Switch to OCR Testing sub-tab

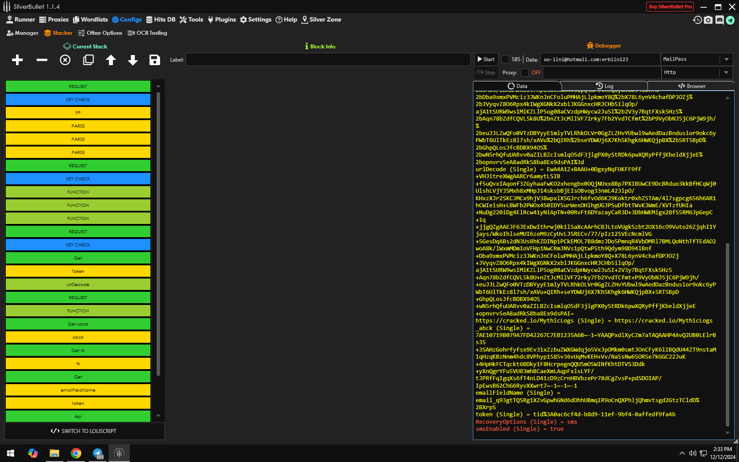pos(147,33)
